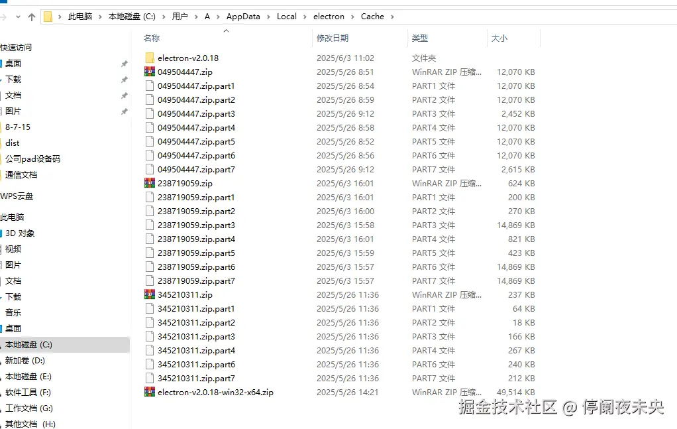Viewport: 677px width, 429px height.
Task: Click file icon of 238719059.zip.part4
Action: [x=150, y=239]
